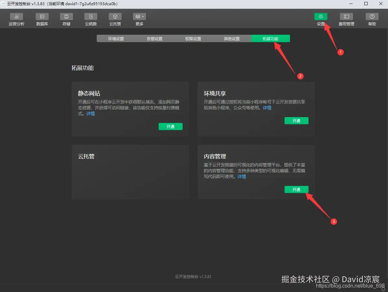
Task: Switch to the 环境设置 tab
Action: [116, 38]
